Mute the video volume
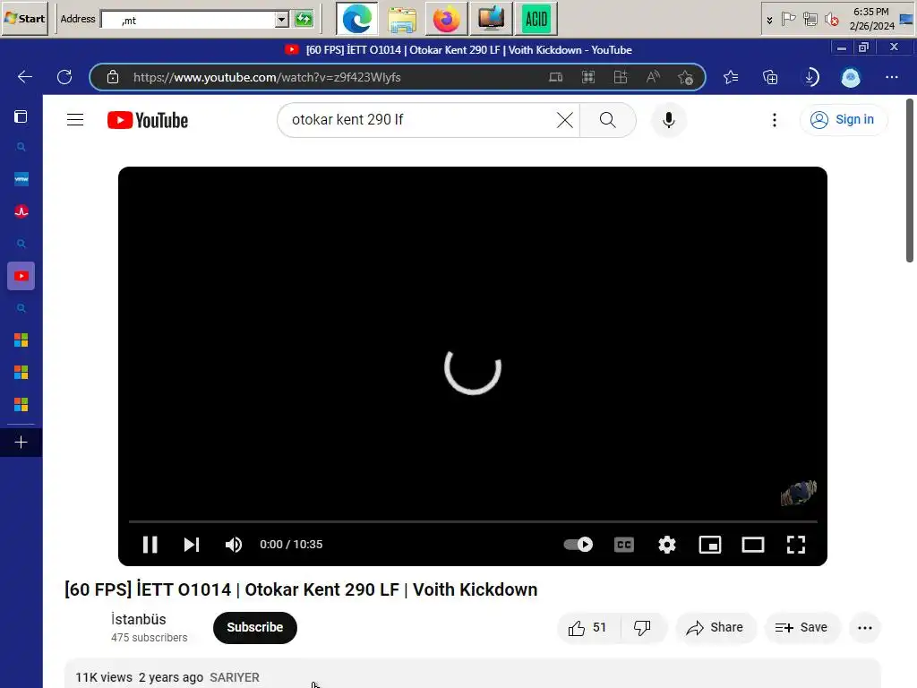The height and width of the screenshot is (688, 917). point(234,545)
